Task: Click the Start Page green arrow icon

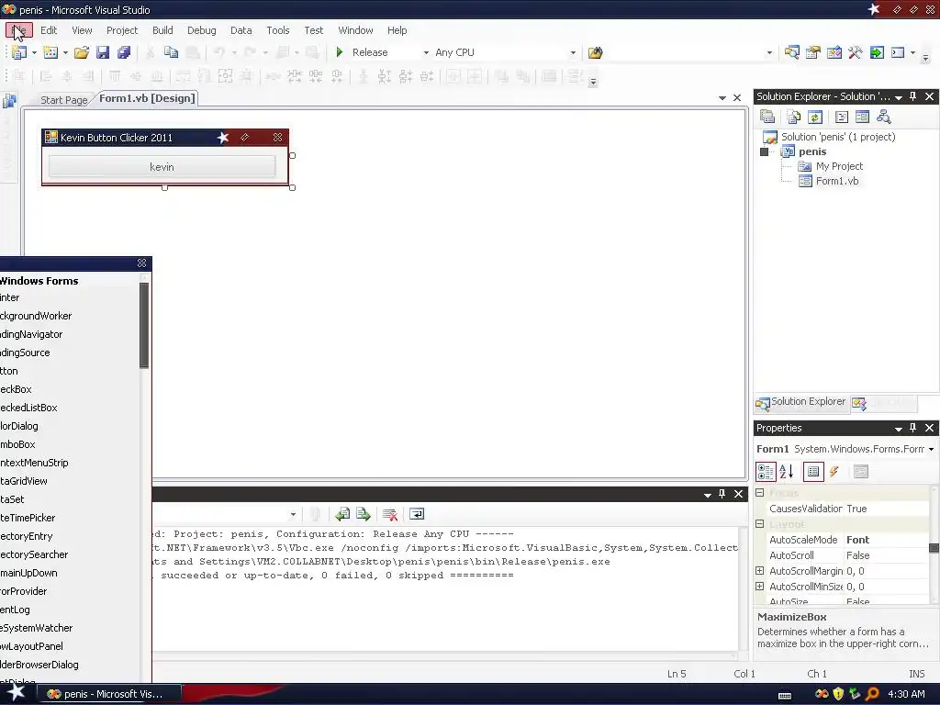Action: click(x=877, y=52)
